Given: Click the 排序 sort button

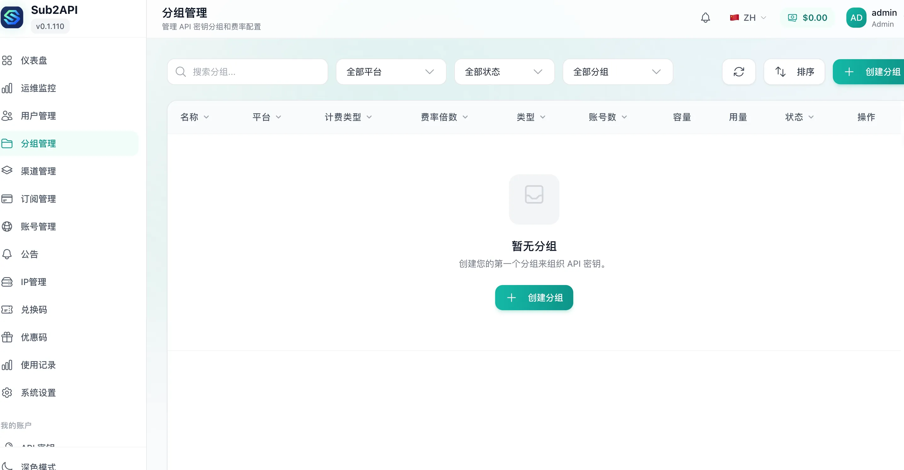Looking at the screenshot, I should pyautogui.click(x=794, y=72).
